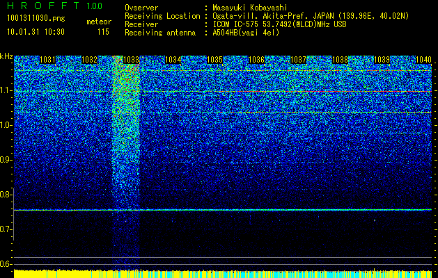Click the 1.1 frequency axis label
This screenshot has width=438, height=278.
coord(6,90)
